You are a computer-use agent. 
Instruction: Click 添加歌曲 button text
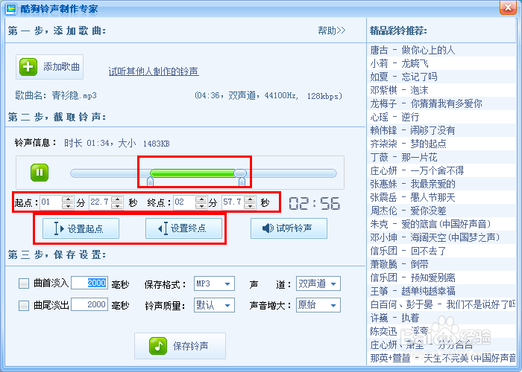click(62, 67)
